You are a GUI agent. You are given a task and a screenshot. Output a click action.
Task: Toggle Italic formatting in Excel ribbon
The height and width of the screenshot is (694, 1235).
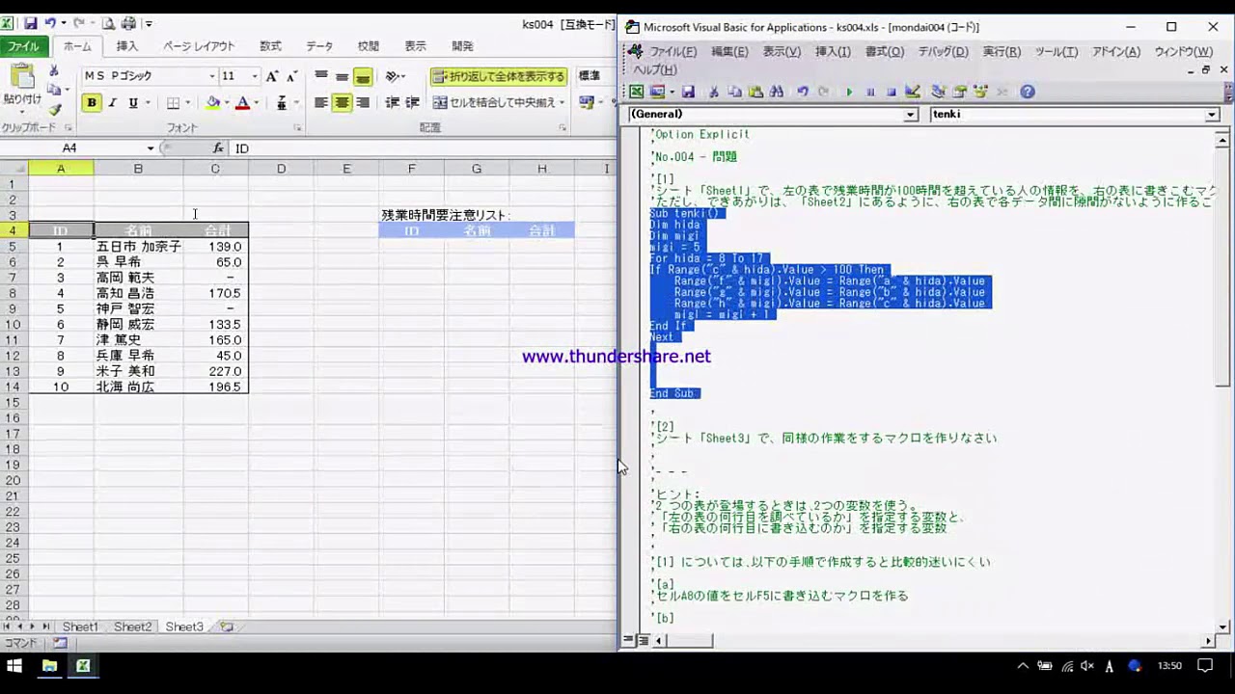coord(112,103)
